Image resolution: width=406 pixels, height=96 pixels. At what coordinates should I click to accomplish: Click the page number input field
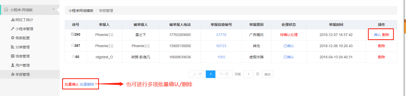[x=248, y=74]
